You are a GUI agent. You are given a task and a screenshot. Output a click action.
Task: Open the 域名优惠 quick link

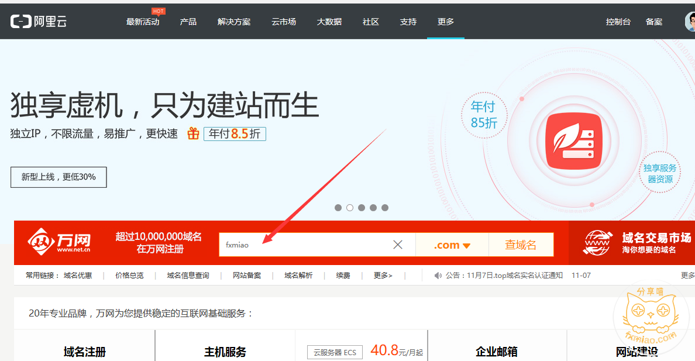click(x=78, y=276)
